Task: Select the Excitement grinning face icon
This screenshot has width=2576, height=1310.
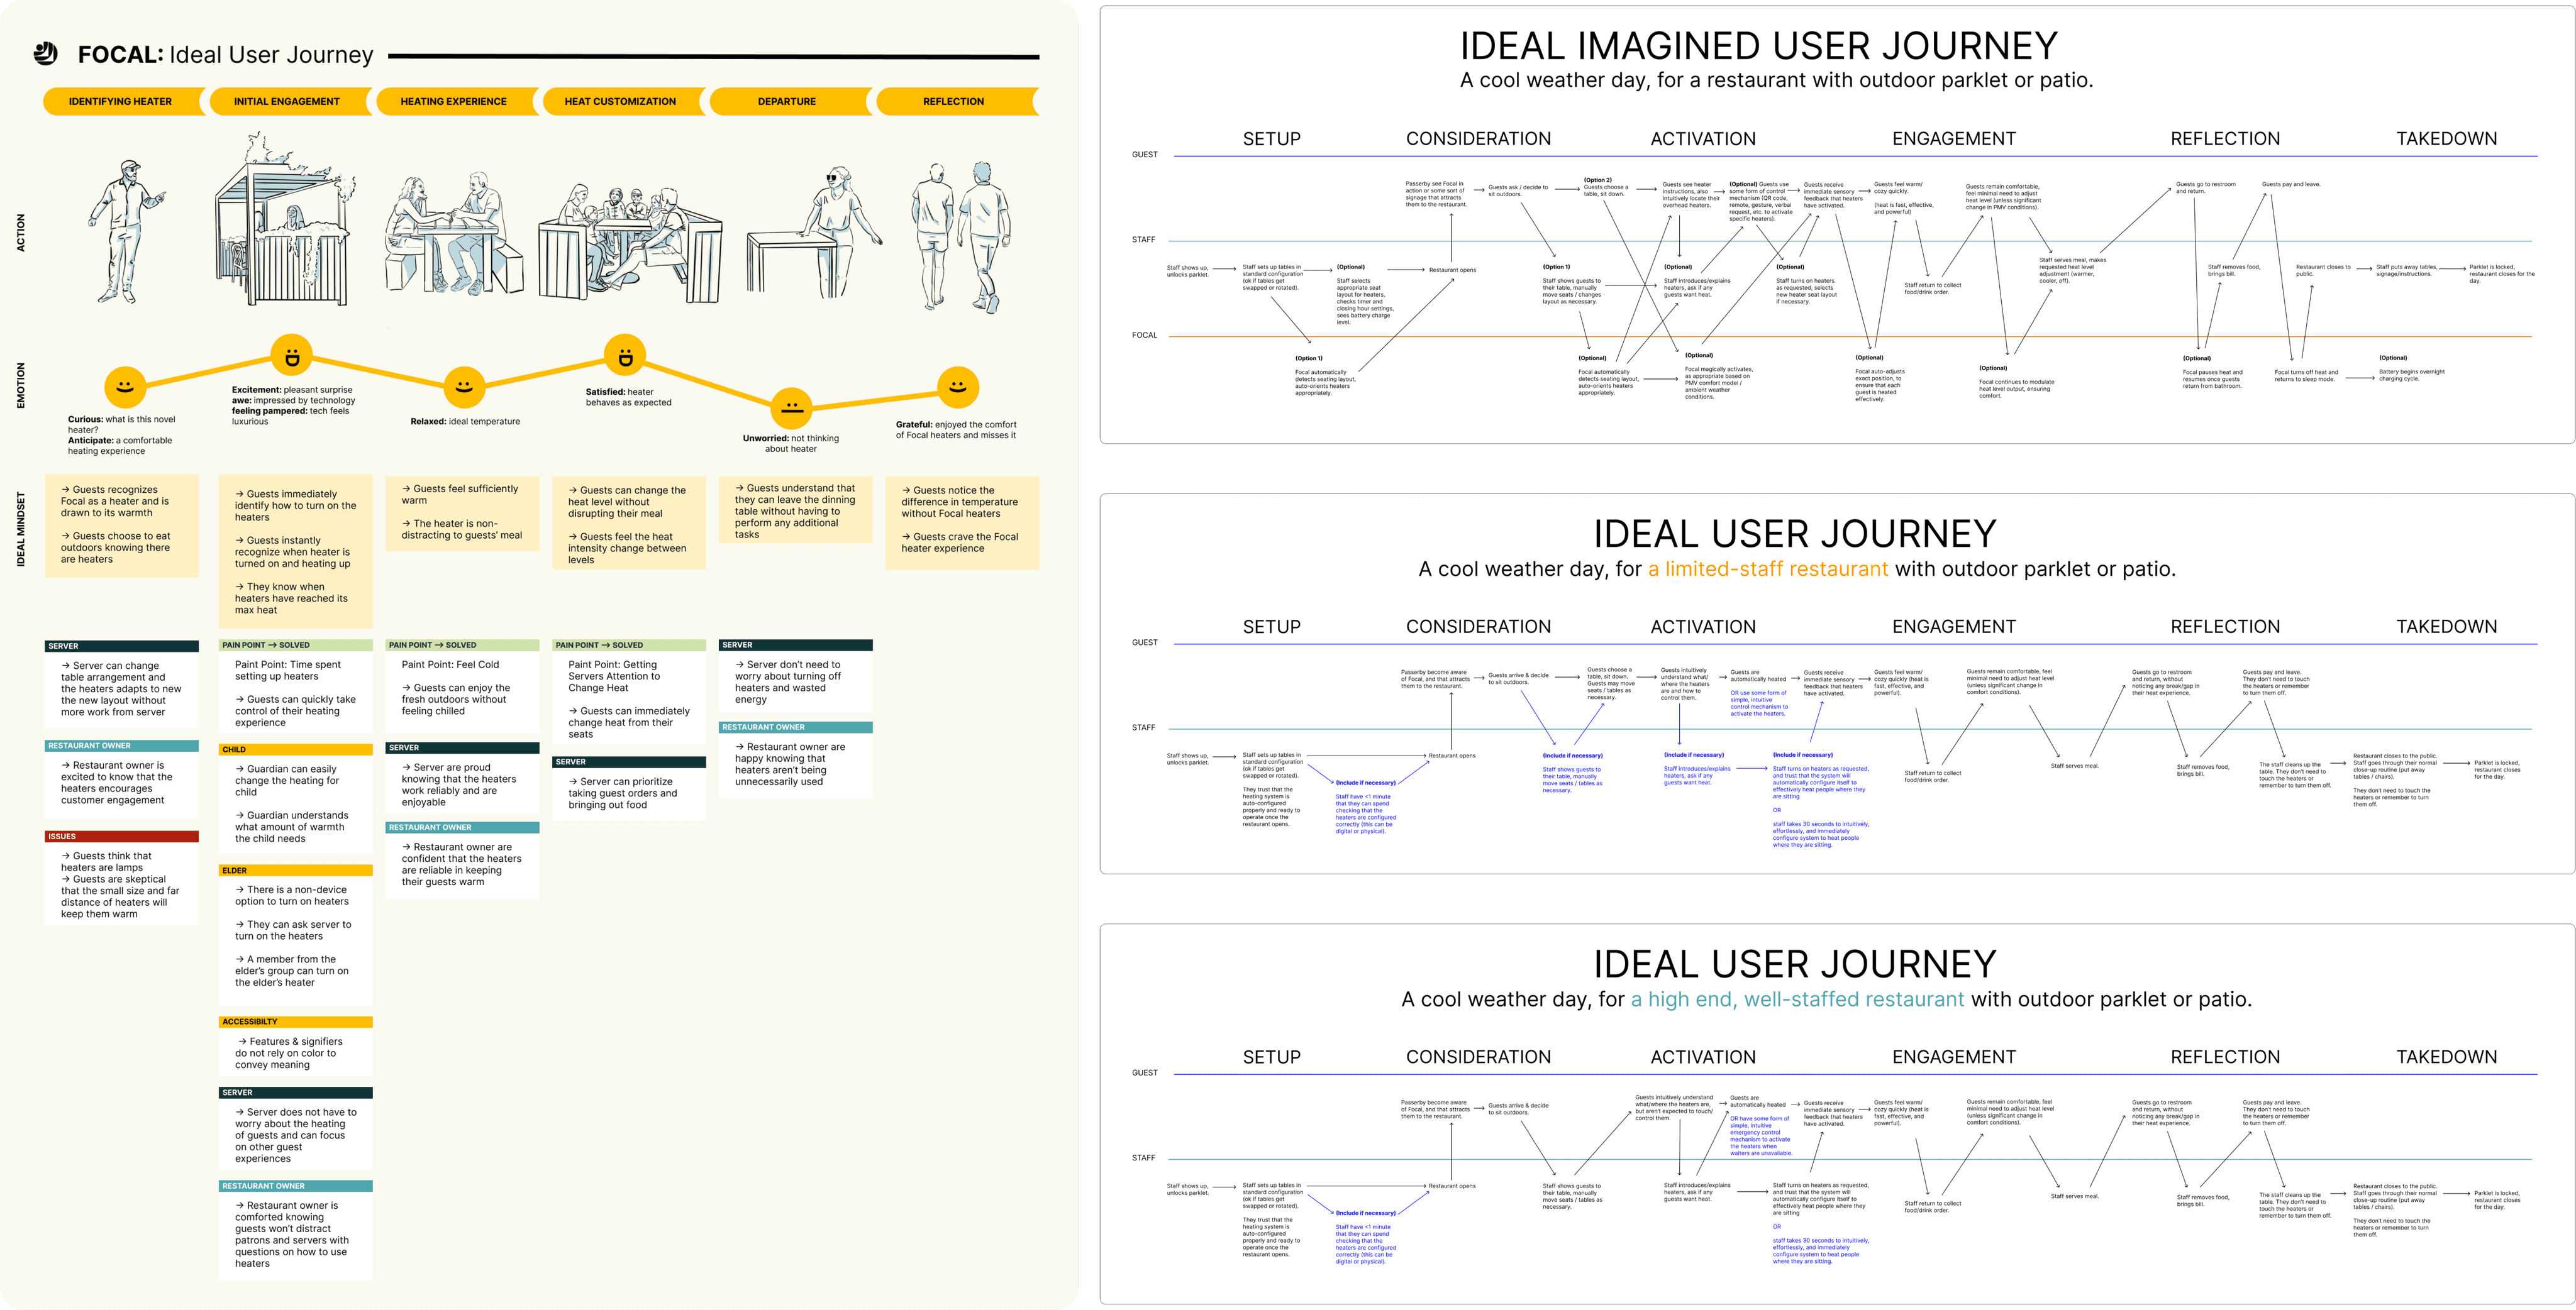Action: (292, 356)
